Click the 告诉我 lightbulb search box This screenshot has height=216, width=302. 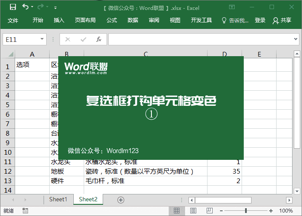click(235, 20)
